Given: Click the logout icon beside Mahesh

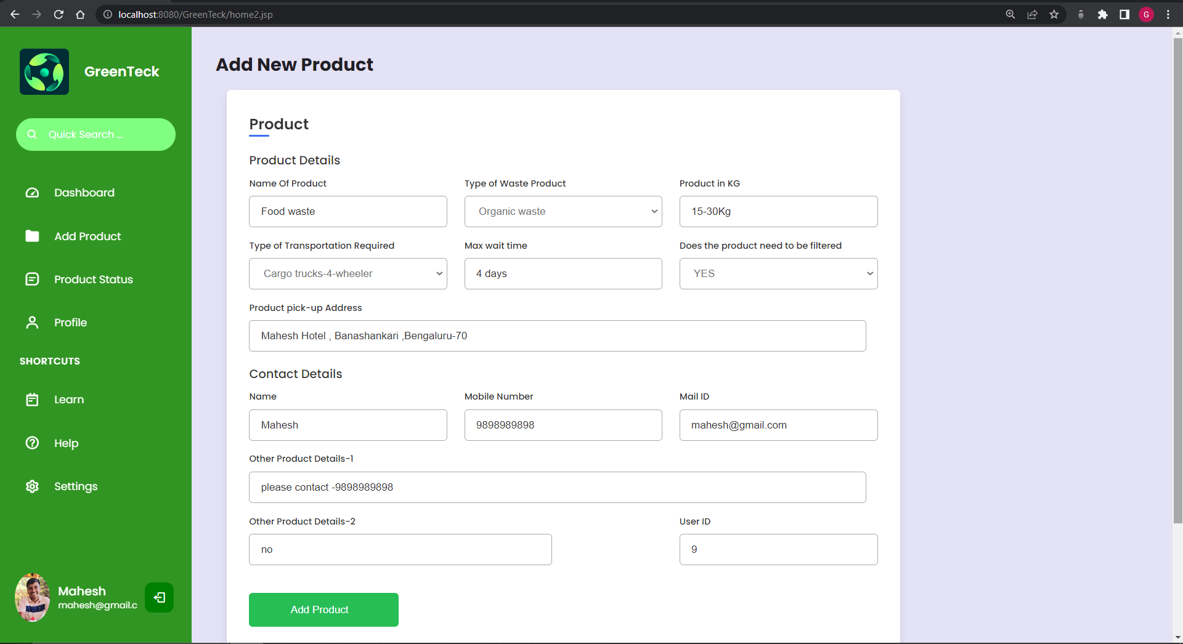Looking at the screenshot, I should click(x=159, y=597).
